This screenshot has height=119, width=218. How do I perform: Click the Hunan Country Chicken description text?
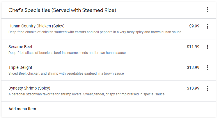(95, 32)
